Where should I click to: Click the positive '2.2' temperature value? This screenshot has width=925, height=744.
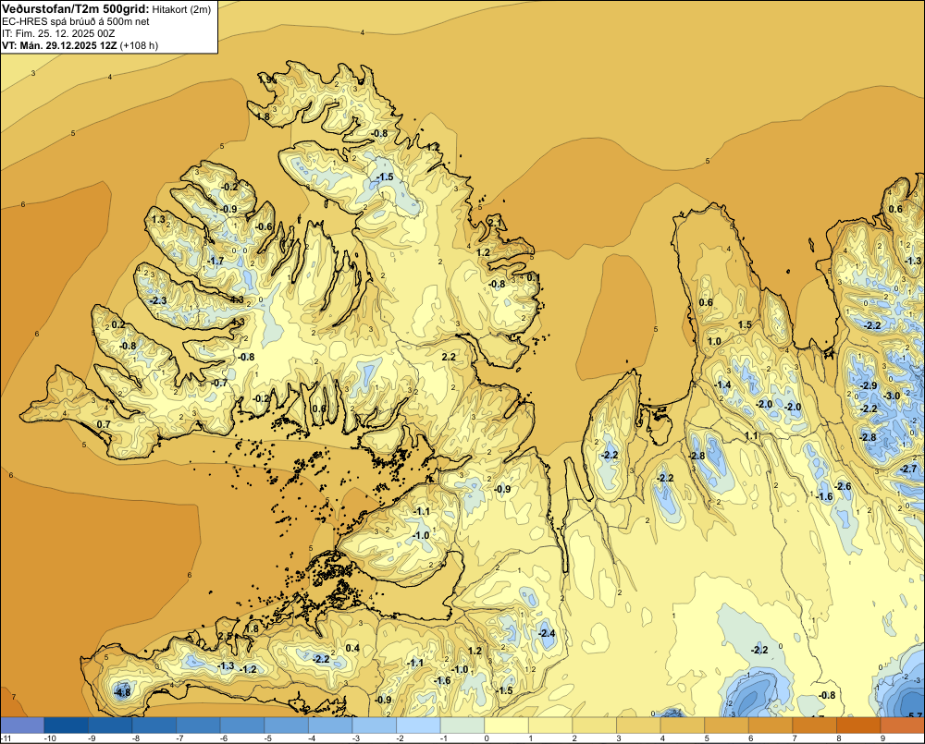coord(449,357)
